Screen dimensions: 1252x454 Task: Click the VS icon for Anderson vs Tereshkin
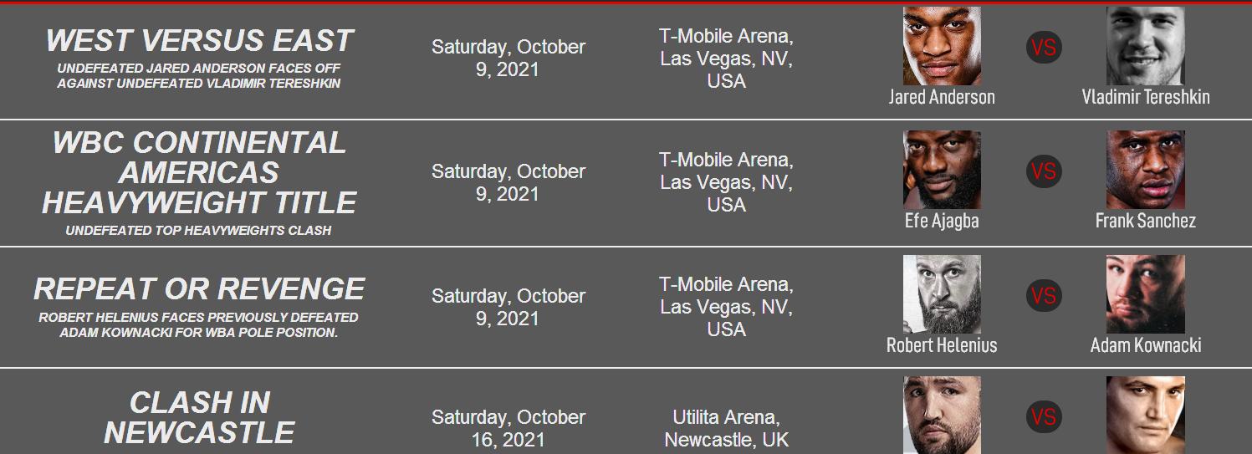1044,47
